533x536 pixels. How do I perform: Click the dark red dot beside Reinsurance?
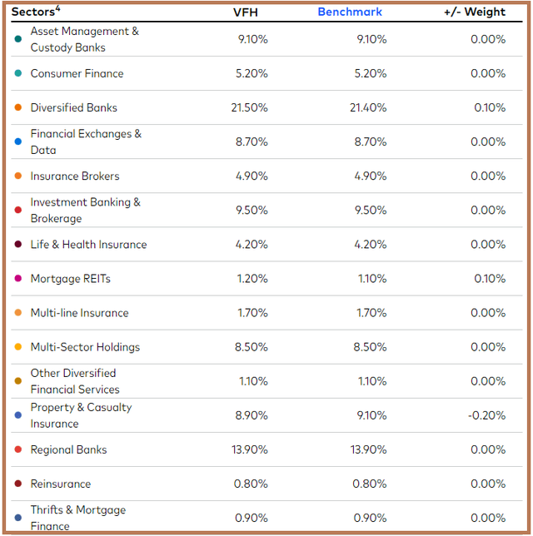(18, 484)
